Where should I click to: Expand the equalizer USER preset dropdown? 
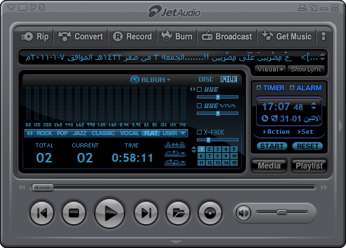click(183, 133)
